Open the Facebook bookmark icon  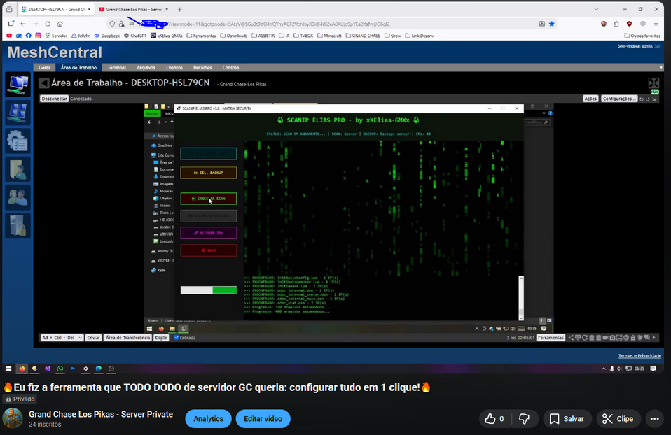pos(28,36)
